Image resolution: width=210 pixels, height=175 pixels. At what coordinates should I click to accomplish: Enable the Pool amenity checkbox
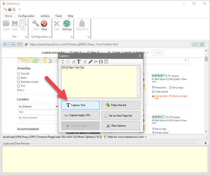19,86
